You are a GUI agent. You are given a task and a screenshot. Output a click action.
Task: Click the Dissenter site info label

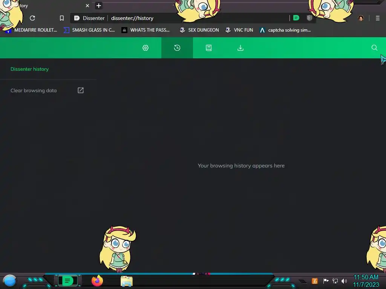tap(89, 18)
